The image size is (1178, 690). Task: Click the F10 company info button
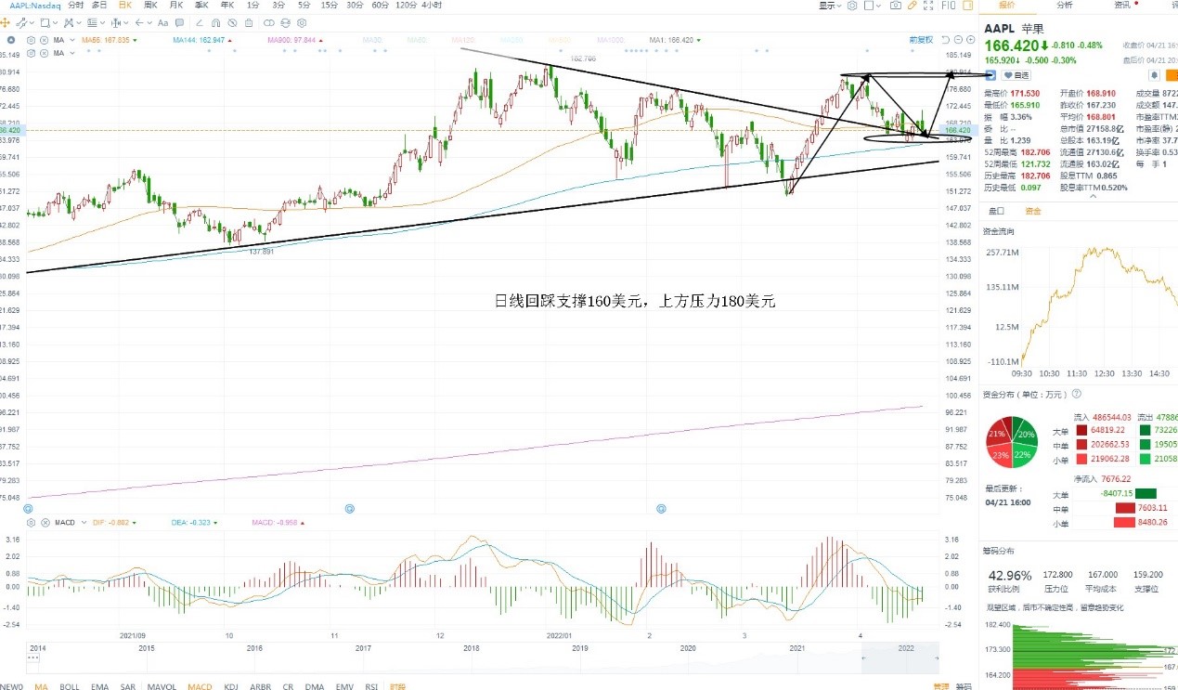point(949,6)
